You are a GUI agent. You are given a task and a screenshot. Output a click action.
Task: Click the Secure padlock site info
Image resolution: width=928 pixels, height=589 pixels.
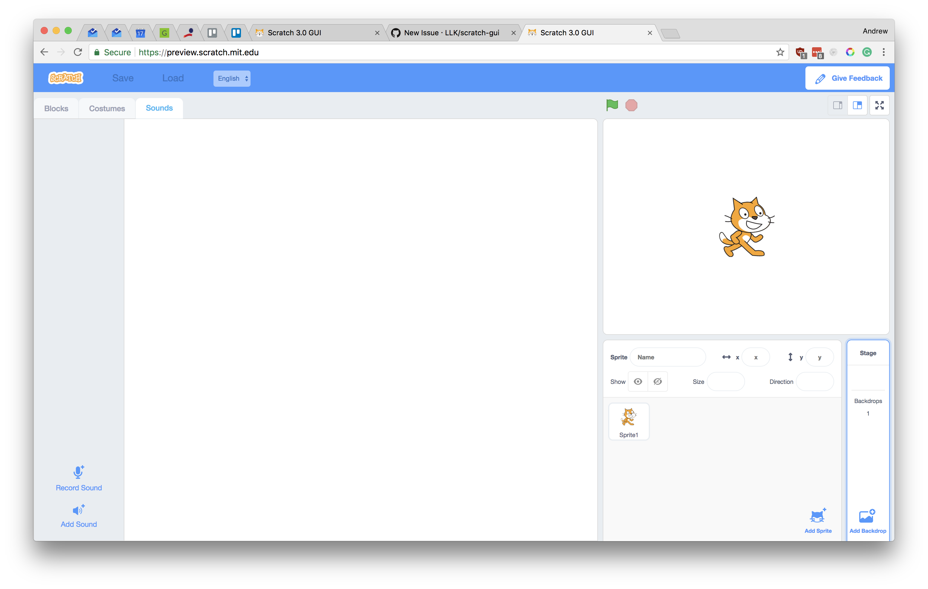click(x=113, y=52)
